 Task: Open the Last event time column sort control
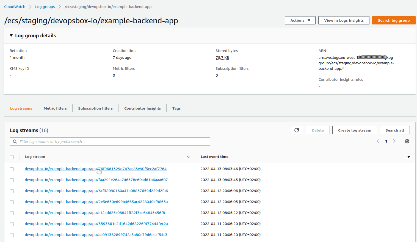[409, 157]
